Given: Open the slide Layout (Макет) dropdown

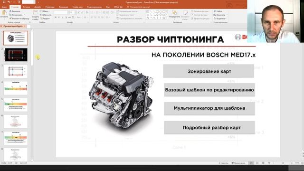Looking at the screenshot, I should (x=45, y=11).
